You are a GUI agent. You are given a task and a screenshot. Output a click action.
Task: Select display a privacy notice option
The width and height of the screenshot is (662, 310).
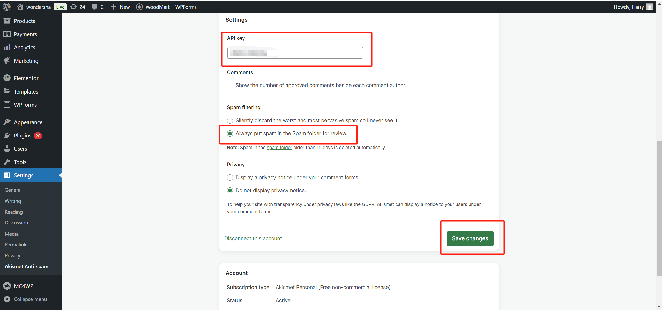(230, 177)
